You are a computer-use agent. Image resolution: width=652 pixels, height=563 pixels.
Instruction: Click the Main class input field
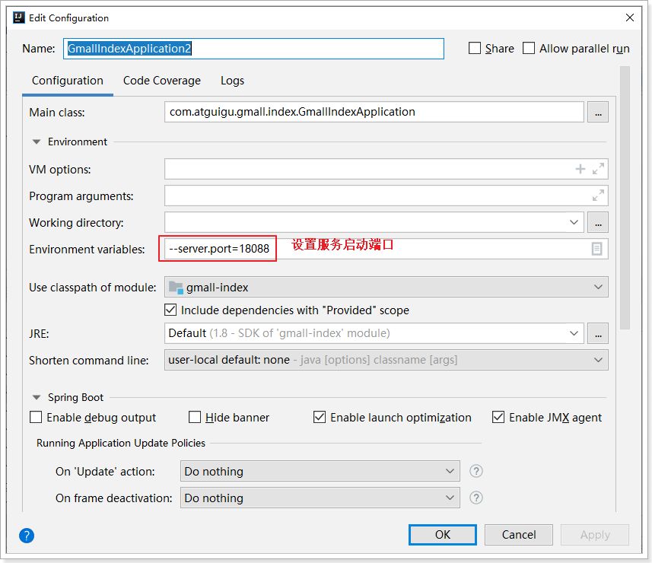[x=374, y=113]
